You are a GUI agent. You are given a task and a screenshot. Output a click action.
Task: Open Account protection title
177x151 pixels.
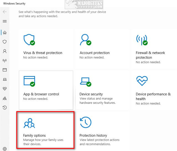coord(95,53)
